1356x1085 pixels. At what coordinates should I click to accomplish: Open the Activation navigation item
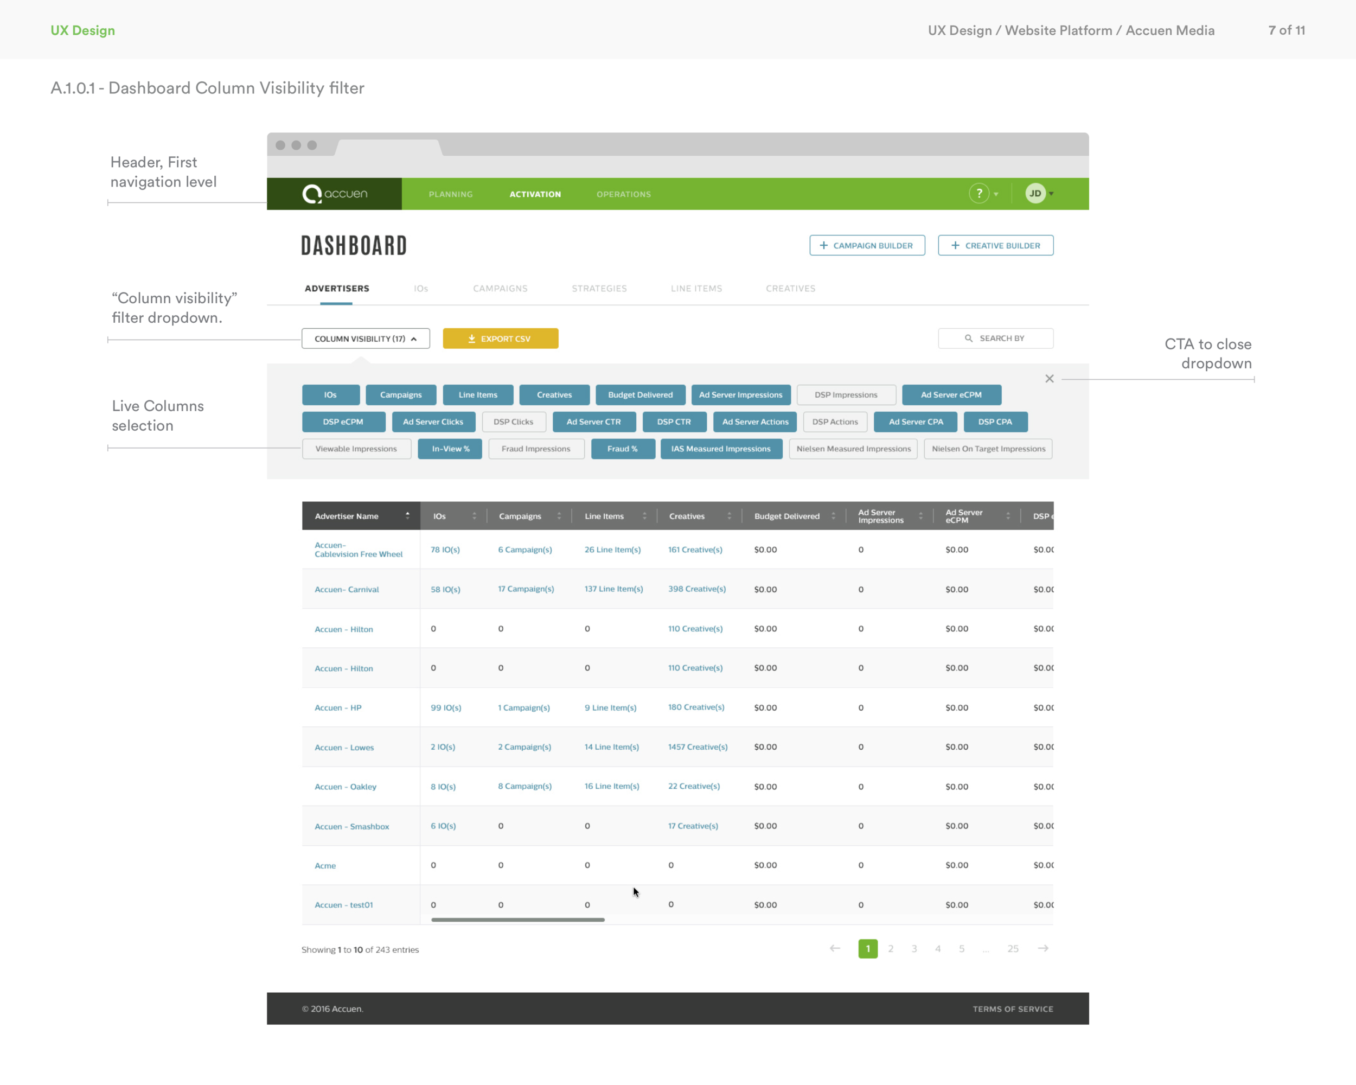[535, 194]
